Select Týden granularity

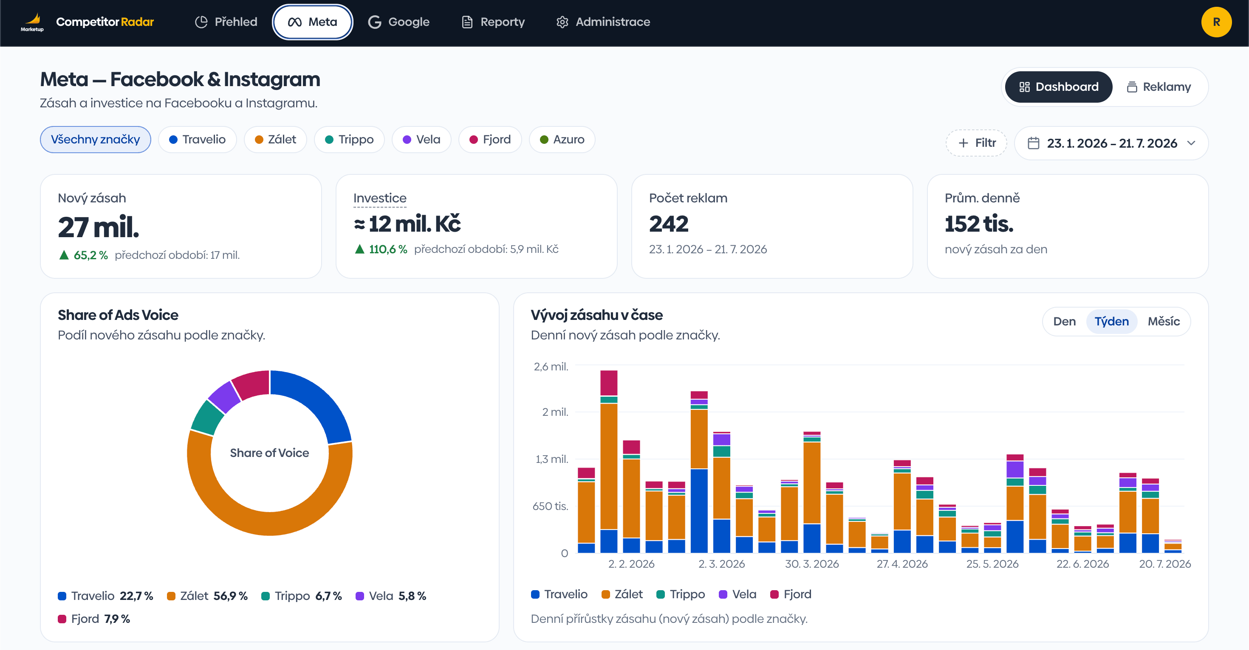coord(1111,322)
